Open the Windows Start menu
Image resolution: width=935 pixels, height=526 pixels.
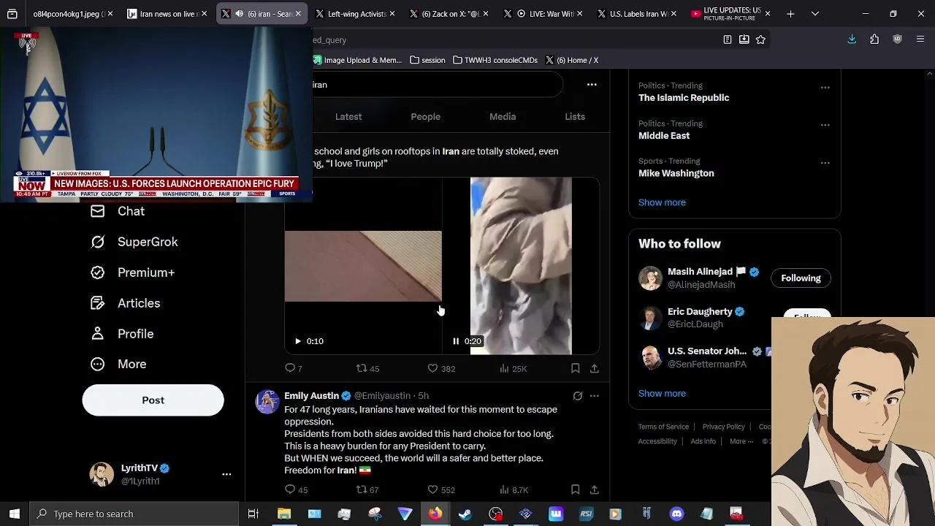[x=15, y=514]
